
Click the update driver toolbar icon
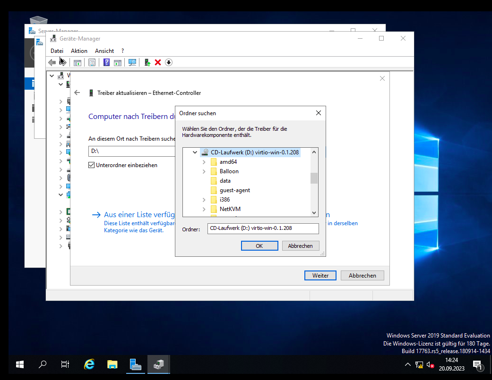pos(147,62)
